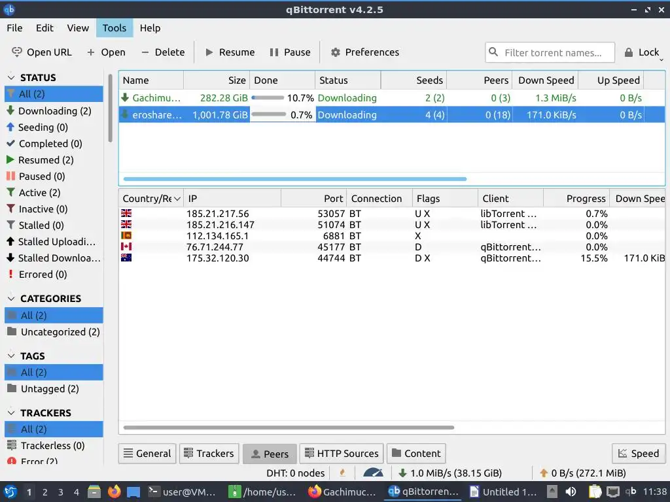Switch to the Content tab

coord(416,454)
